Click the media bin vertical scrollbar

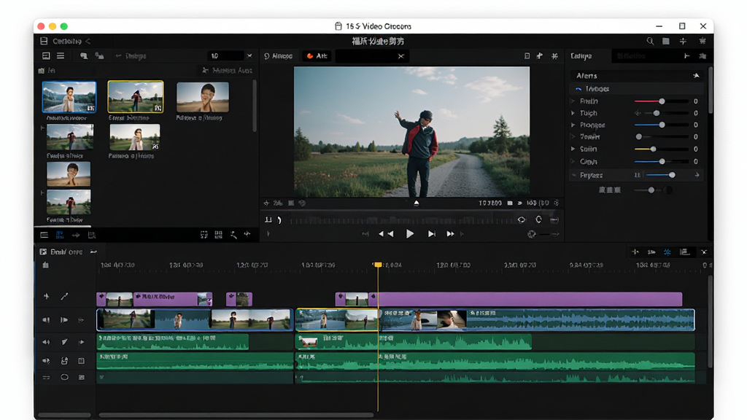coord(255,106)
